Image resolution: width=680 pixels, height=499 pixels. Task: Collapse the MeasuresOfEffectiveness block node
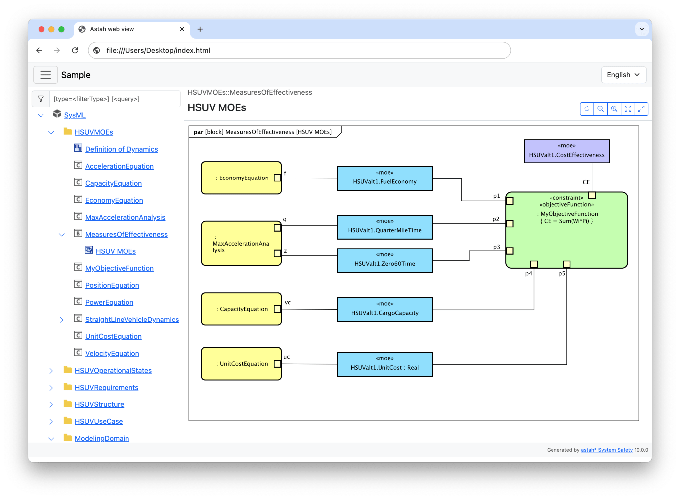tap(62, 234)
